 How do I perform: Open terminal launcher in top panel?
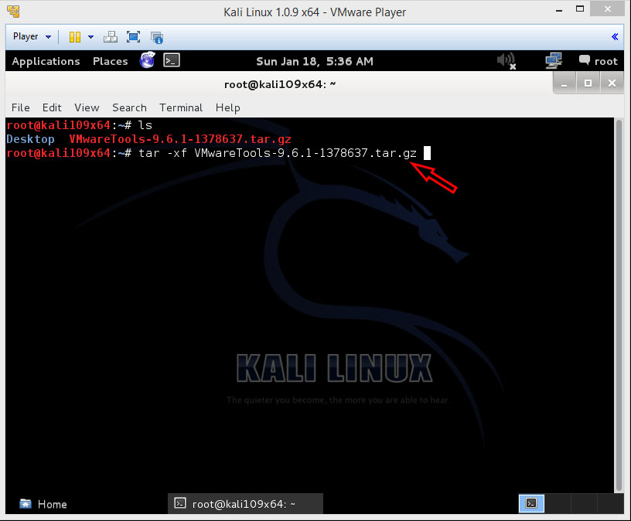172,60
